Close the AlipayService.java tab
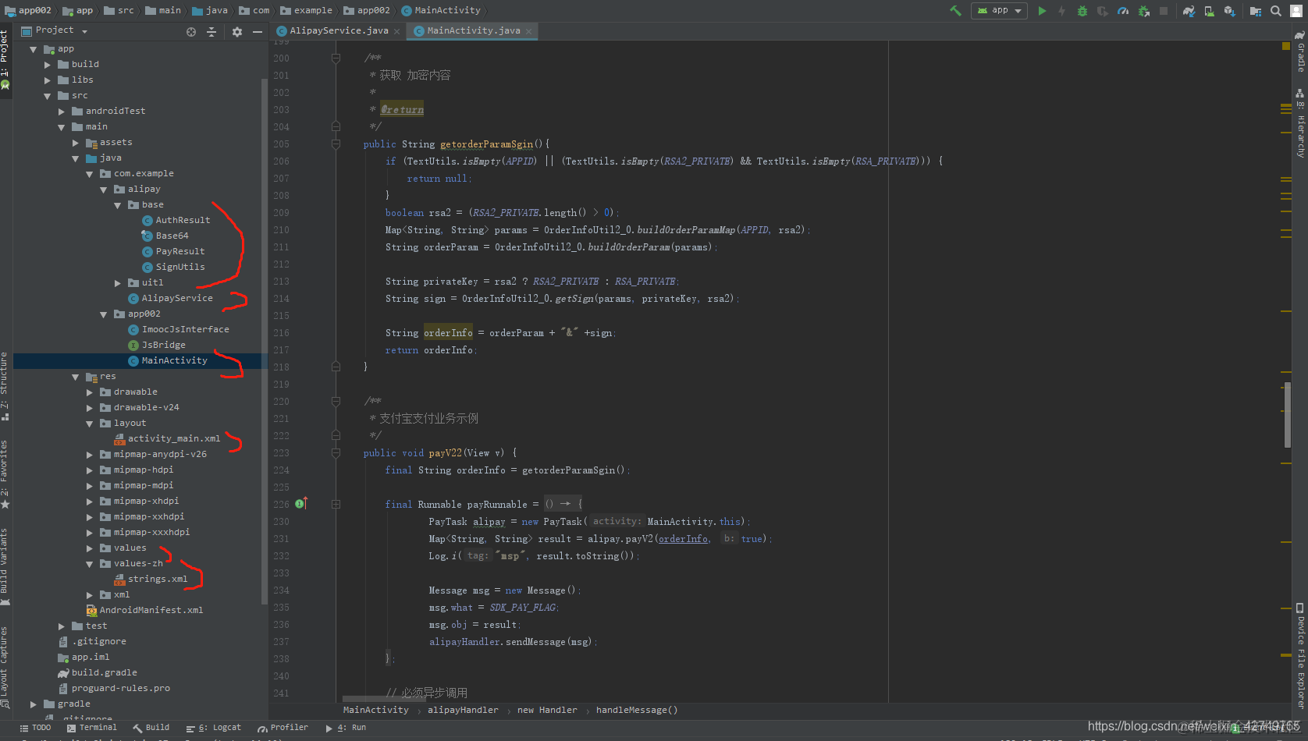The width and height of the screenshot is (1308, 741). [x=397, y=31]
